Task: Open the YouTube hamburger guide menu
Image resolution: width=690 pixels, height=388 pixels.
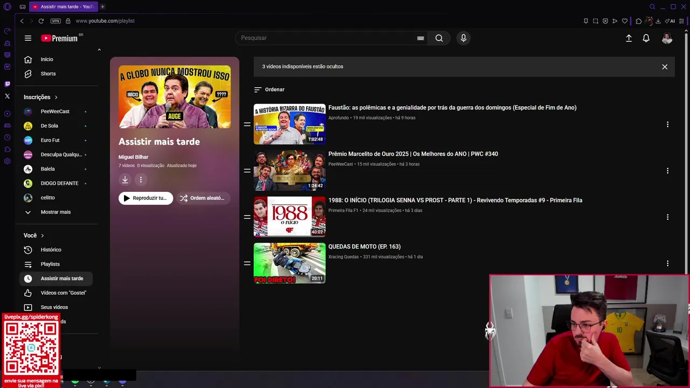Action: coord(28,38)
